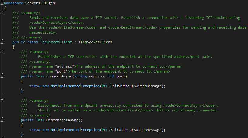Collapse the doc comment describing ConnectAsync
The width and height of the screenshot is (248, 138).
(2, 52)
